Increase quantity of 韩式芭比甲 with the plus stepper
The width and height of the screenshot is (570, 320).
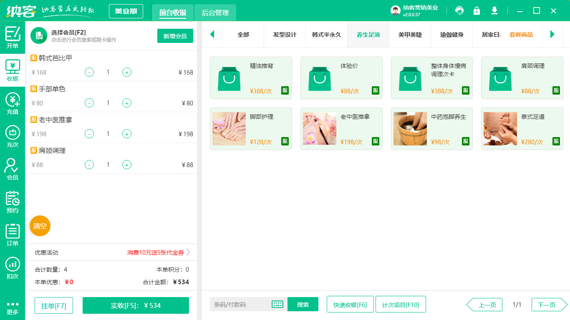pyautogui.click(x=126, y=72)
